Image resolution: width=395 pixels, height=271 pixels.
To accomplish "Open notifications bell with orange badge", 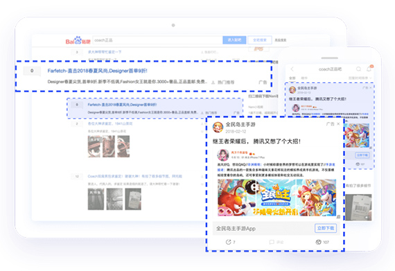I will [369, 69].
